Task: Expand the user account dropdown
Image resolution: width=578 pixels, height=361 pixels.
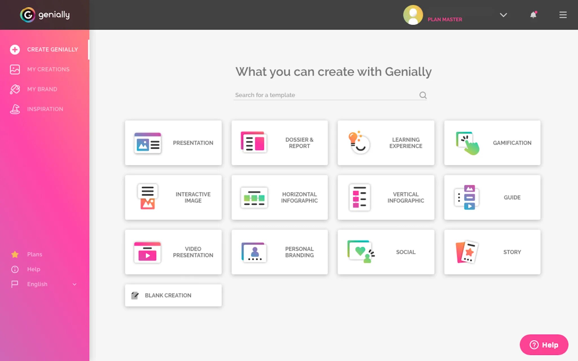Action: (x=503, y=15)
